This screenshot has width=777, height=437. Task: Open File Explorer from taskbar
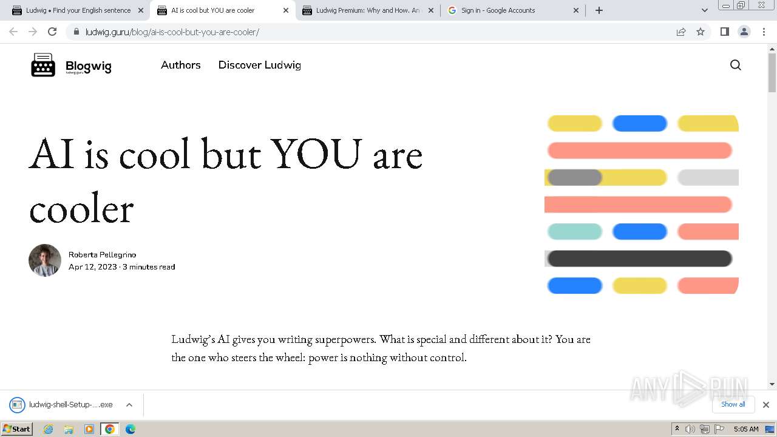69,429
